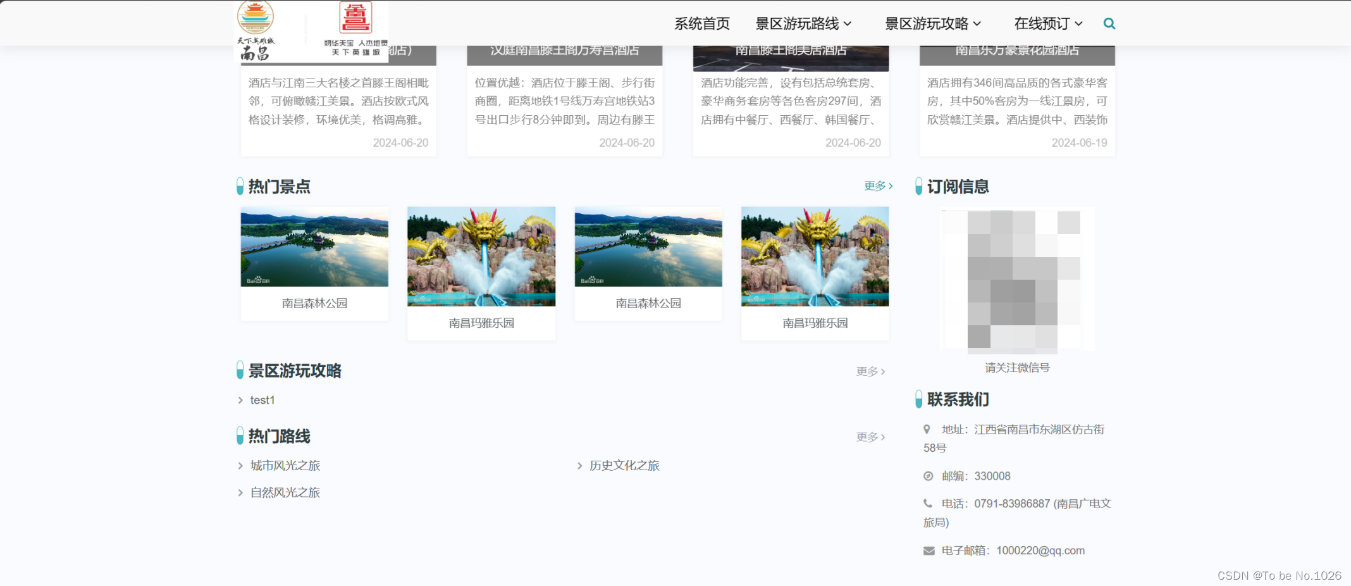Click the 南昌玛雅乐园 dragon fountain thumbnail
The width and height of the screenshot is (1351, 586).
(481, 256)
